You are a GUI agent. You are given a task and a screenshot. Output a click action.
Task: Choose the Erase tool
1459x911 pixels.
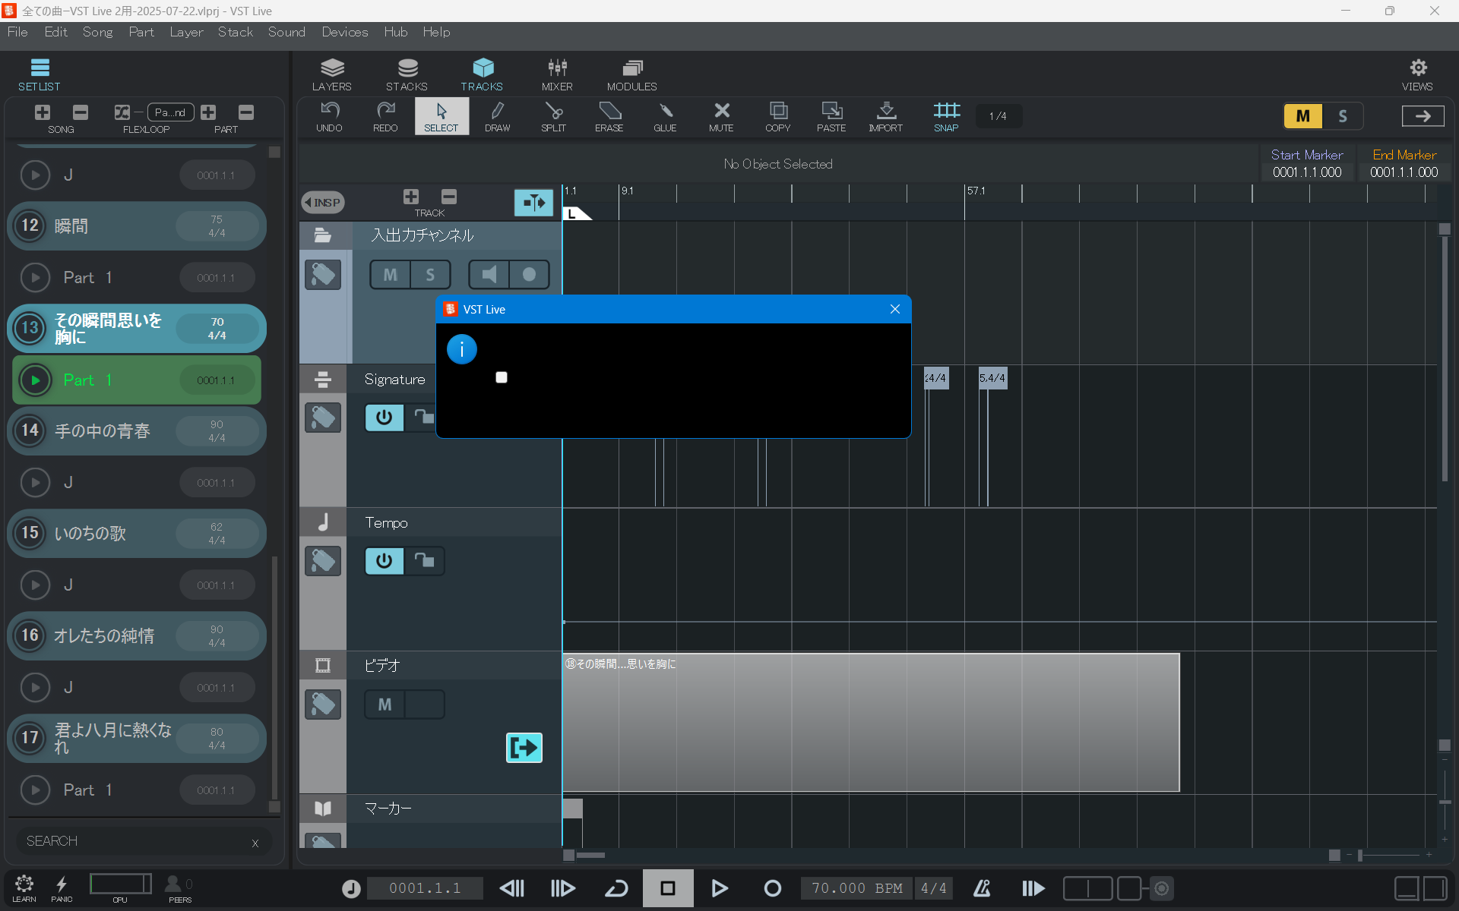pyautogui.click(x=609, y=116)
